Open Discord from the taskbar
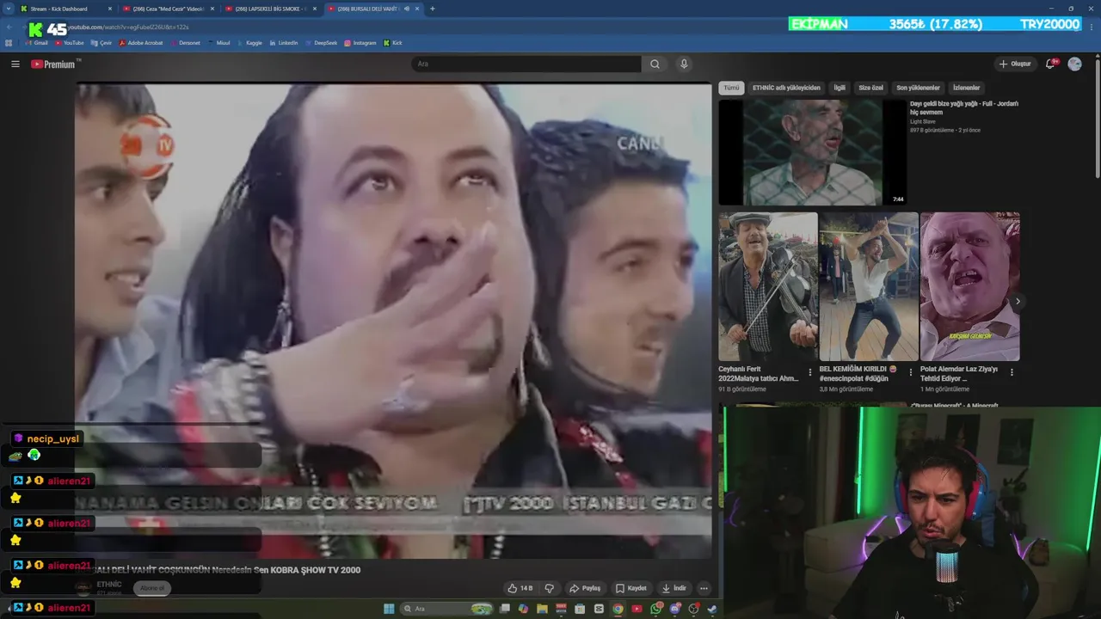The height and width of the screenshot is (619, 1101). [x=675, y=609]
